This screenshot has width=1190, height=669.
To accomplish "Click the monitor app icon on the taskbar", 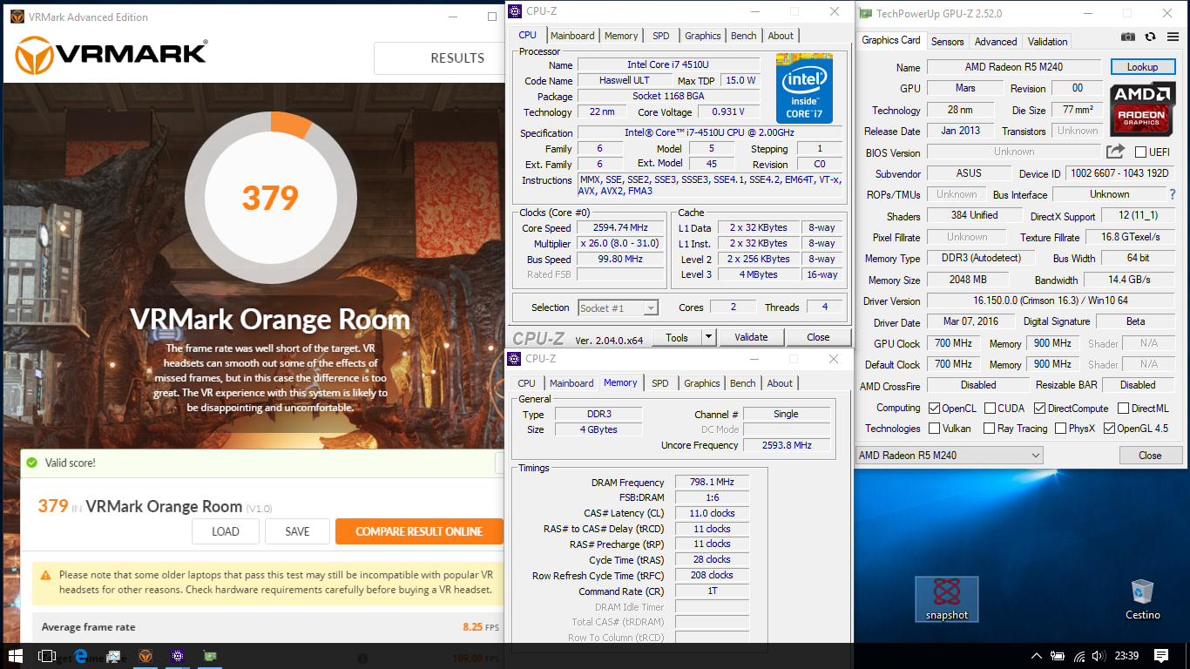I will [x=113, y=656].
